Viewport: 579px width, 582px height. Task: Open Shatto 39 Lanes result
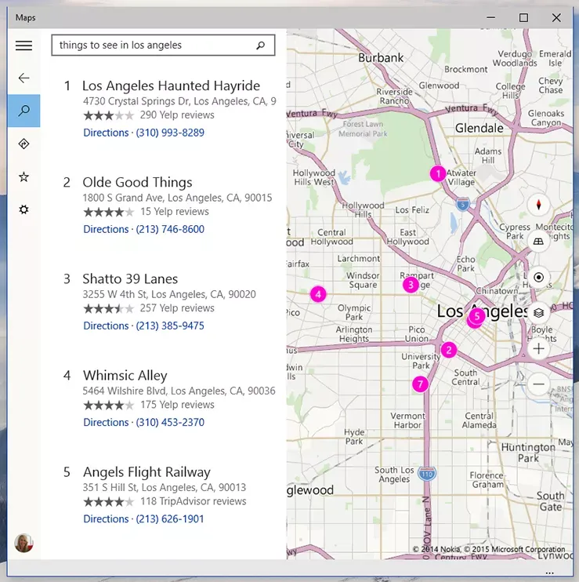pos(130,278)
